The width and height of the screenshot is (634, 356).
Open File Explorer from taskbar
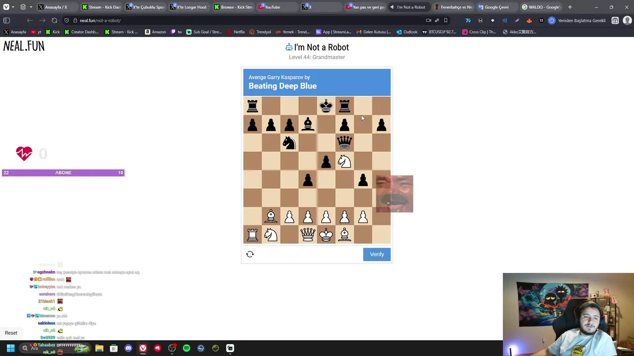[x=99, y=348]
